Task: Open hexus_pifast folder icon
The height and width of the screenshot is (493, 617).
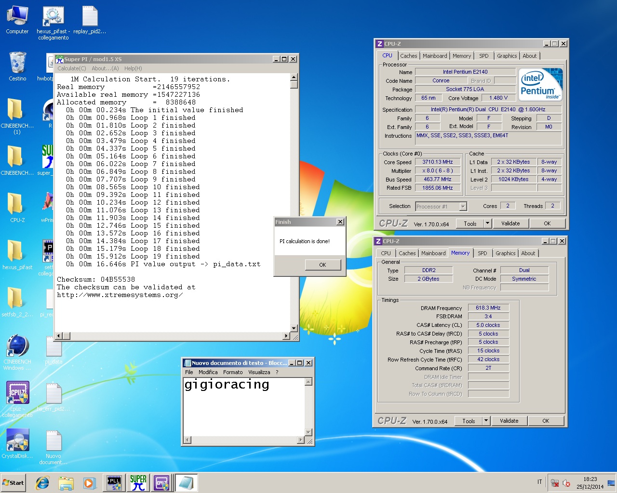Action: 17,254
